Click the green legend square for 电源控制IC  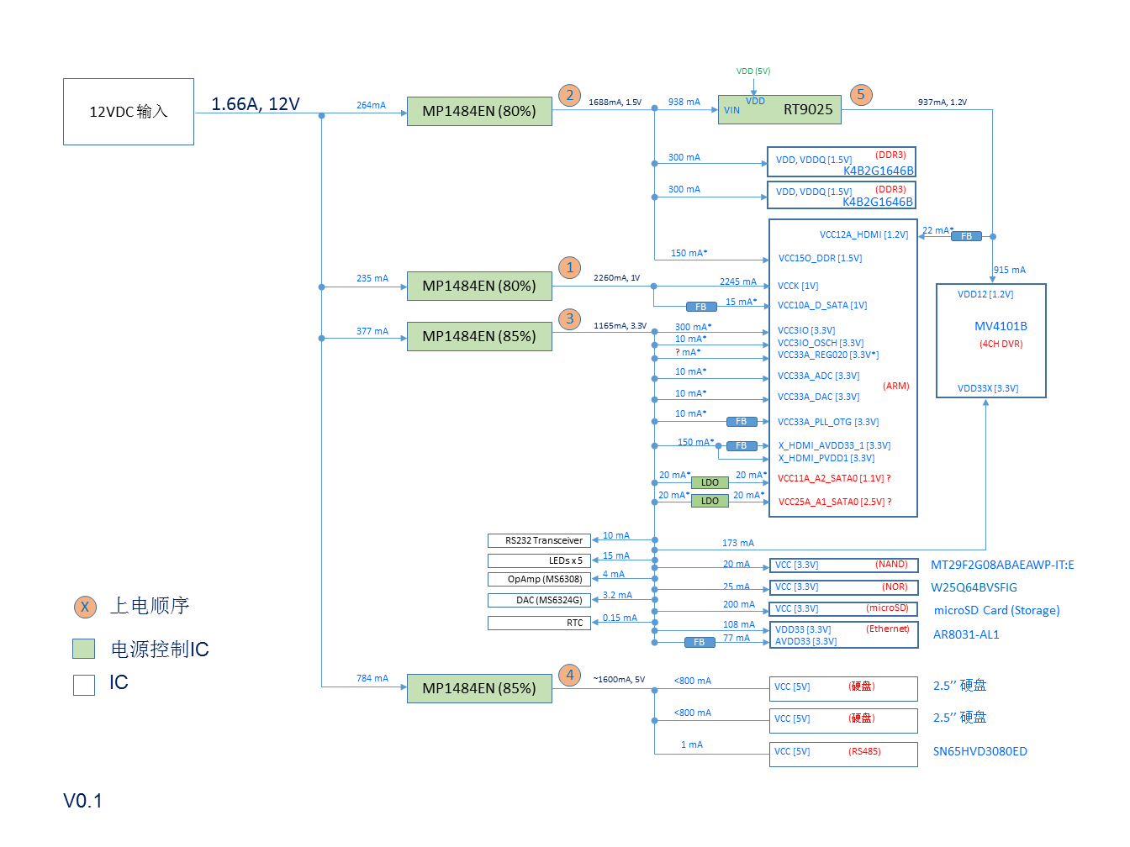point(84,649)
